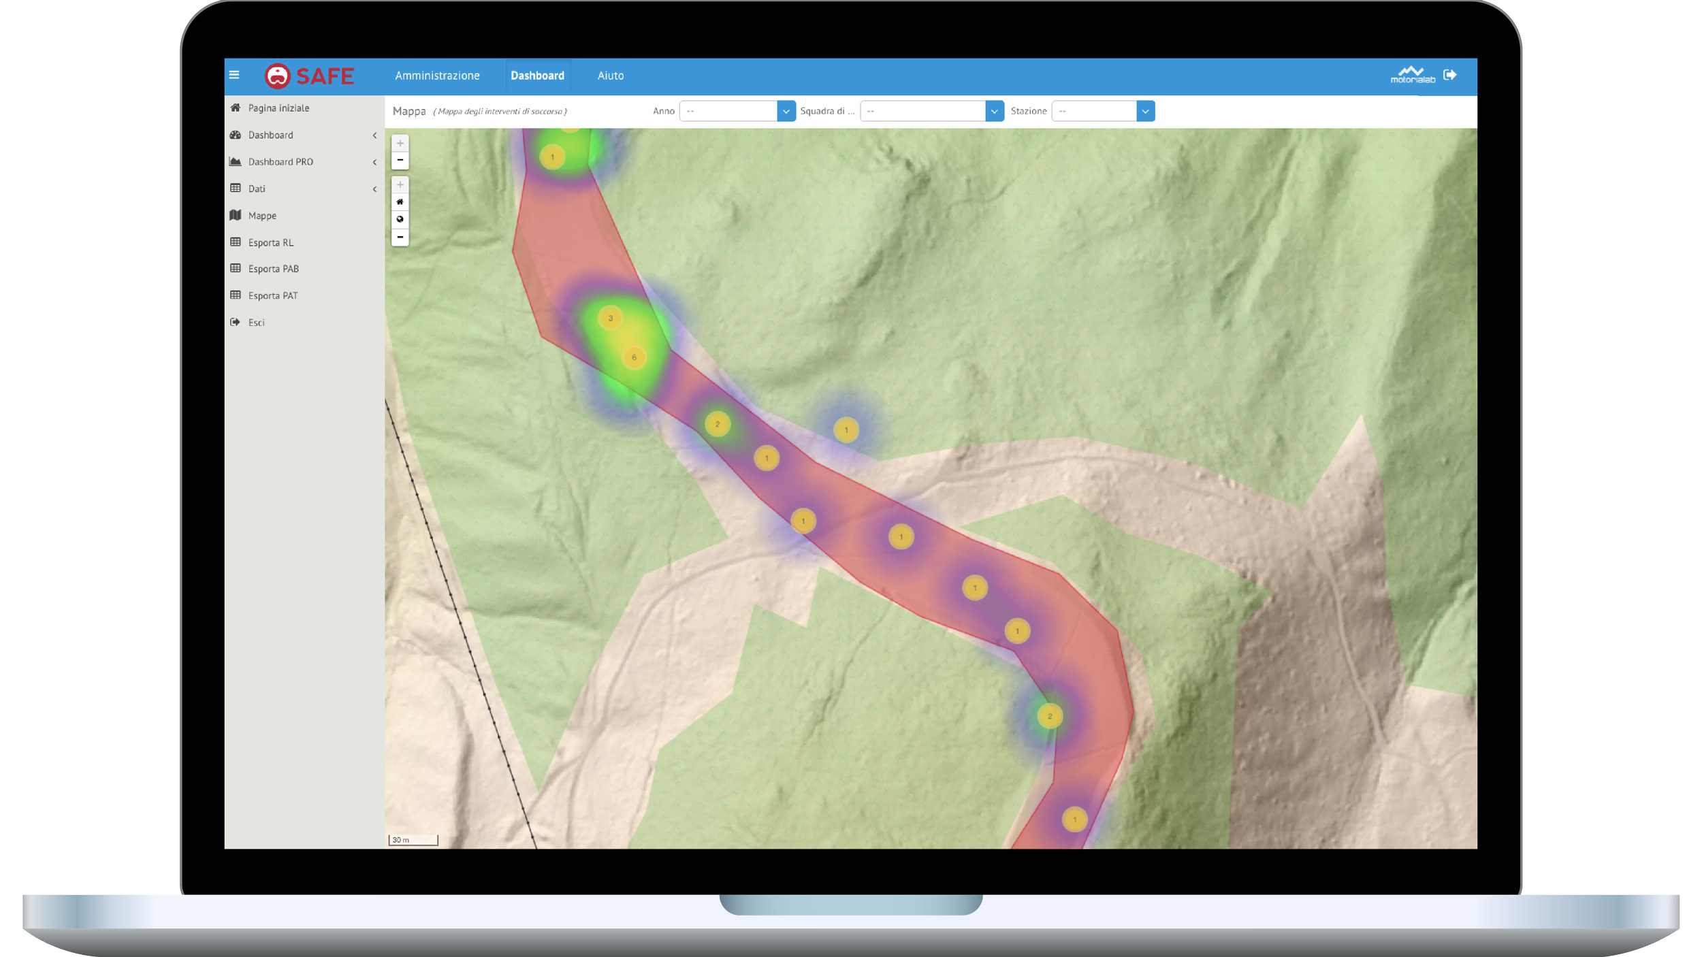Click the cluster marker labeled 3
The height and width of the screenshot is (957, 1702).
pos(610,318)
